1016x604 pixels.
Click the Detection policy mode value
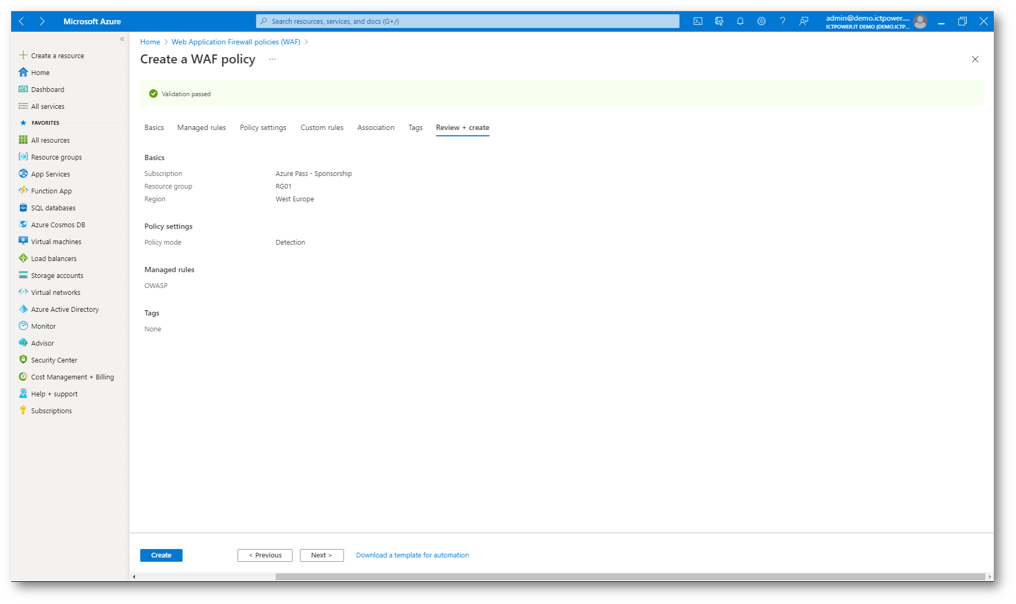tap(290, 242)
